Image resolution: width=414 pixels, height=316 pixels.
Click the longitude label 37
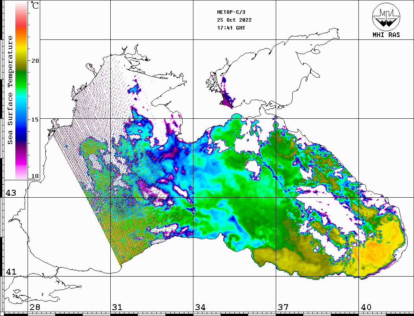283,307
